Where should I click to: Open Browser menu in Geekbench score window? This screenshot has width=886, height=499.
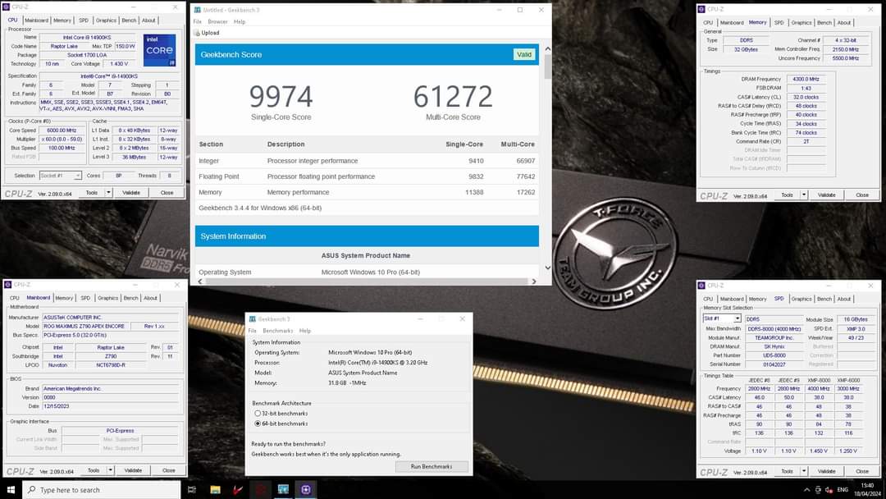point(217,21)
